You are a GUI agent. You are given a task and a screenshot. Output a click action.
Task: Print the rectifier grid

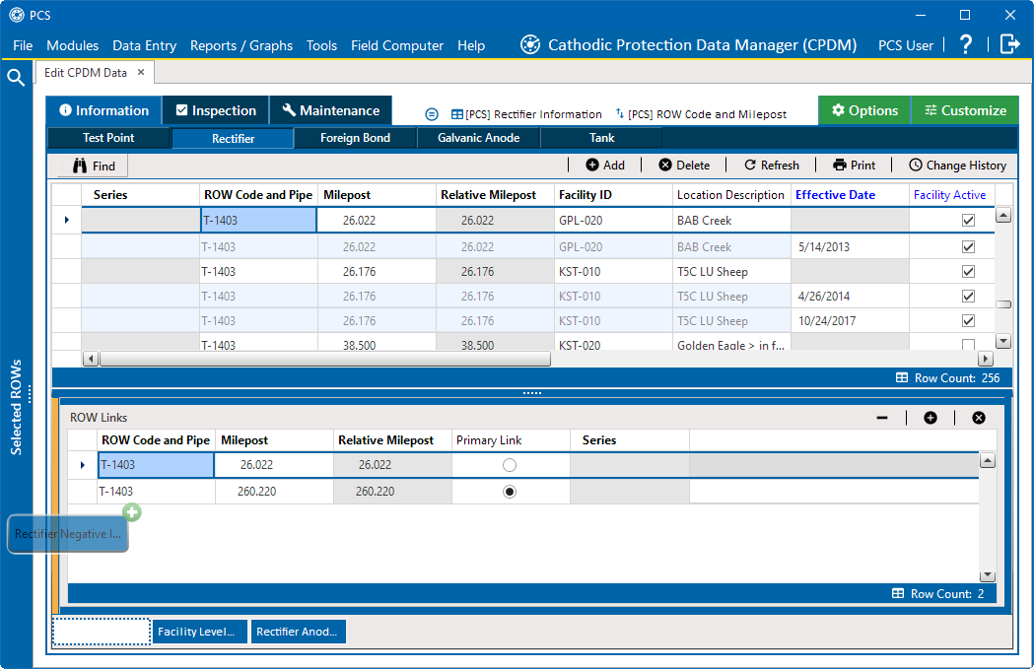pyautogui.click(x=854, y=166)
